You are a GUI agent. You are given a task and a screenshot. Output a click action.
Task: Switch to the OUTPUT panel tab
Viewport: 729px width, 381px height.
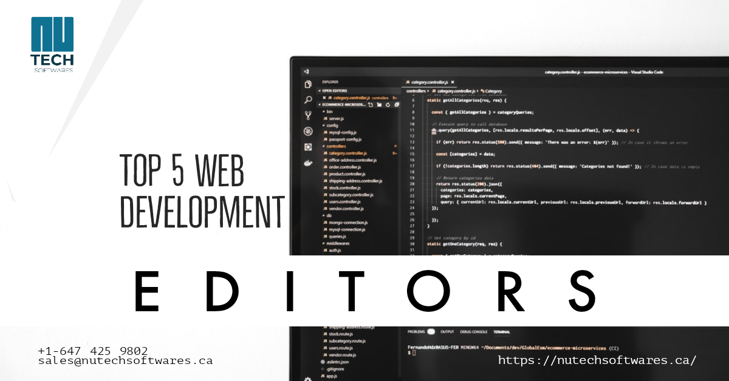click(x=447, y=332)
